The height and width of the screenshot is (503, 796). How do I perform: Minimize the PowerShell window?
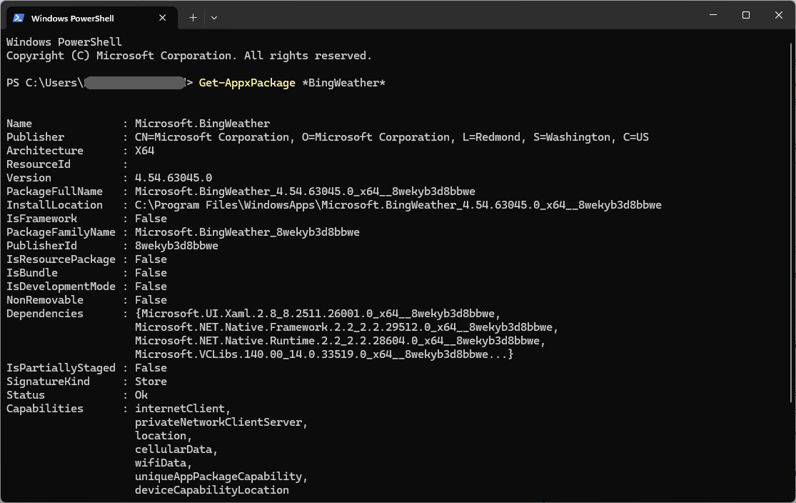pos(713,15)
